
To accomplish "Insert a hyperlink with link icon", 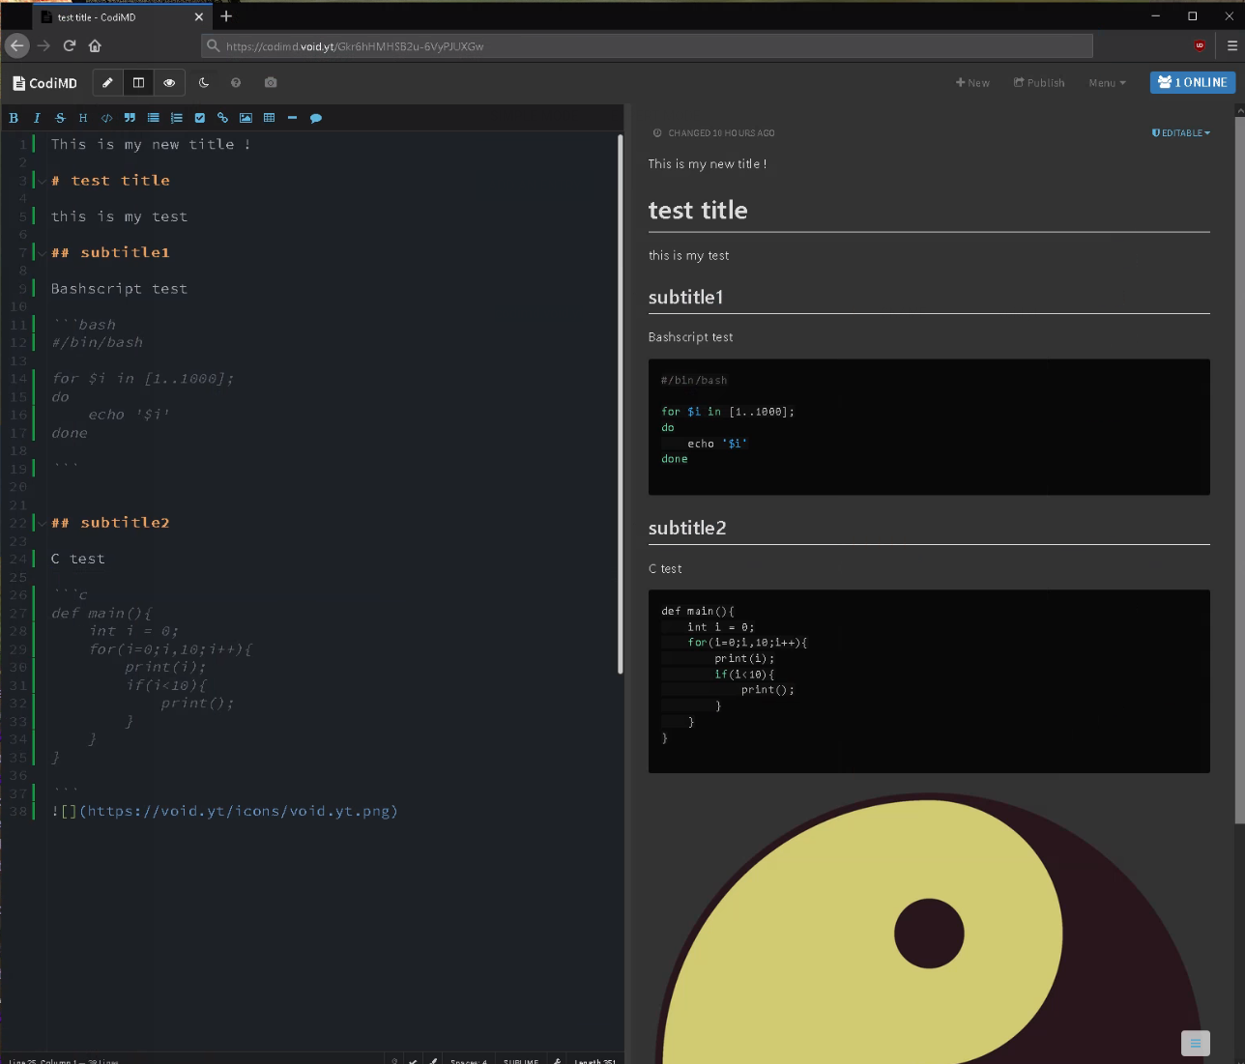I will pos(222,118).
